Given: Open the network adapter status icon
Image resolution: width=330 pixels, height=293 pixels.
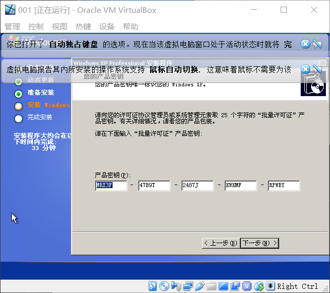Looking at the screenshot, I should tap(188, 286).
